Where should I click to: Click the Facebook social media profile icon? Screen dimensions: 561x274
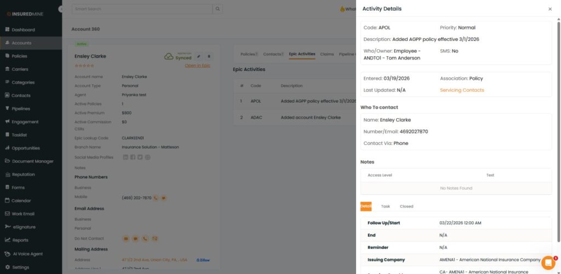pos(133,157)
